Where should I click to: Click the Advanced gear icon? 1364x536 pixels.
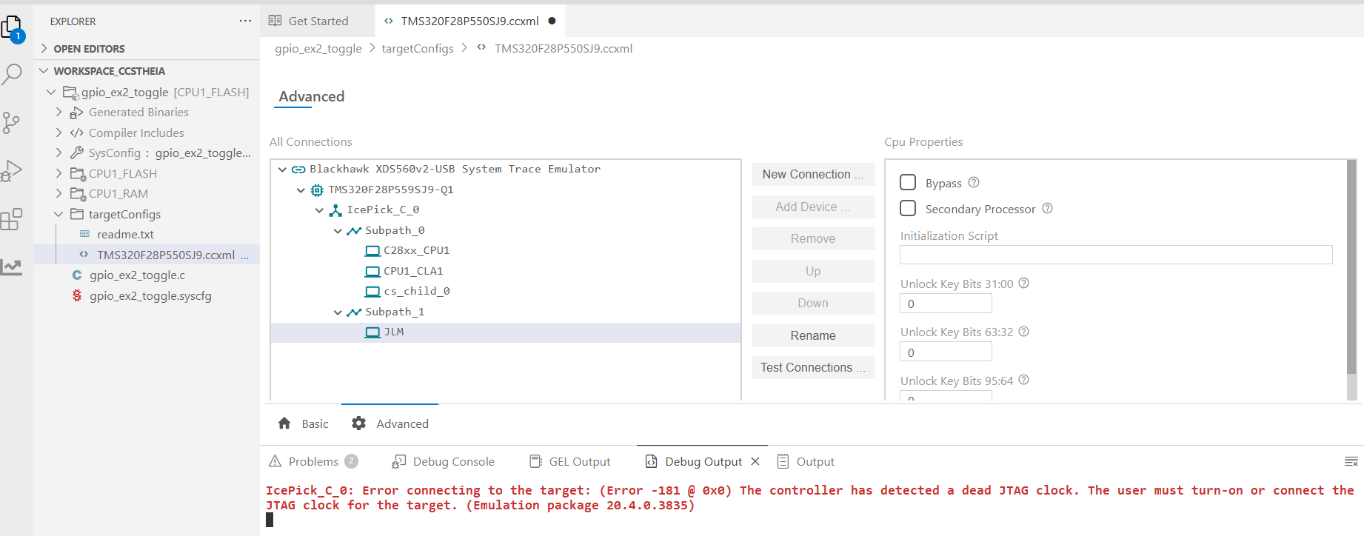pyautogui.click(x=359, y=423)
